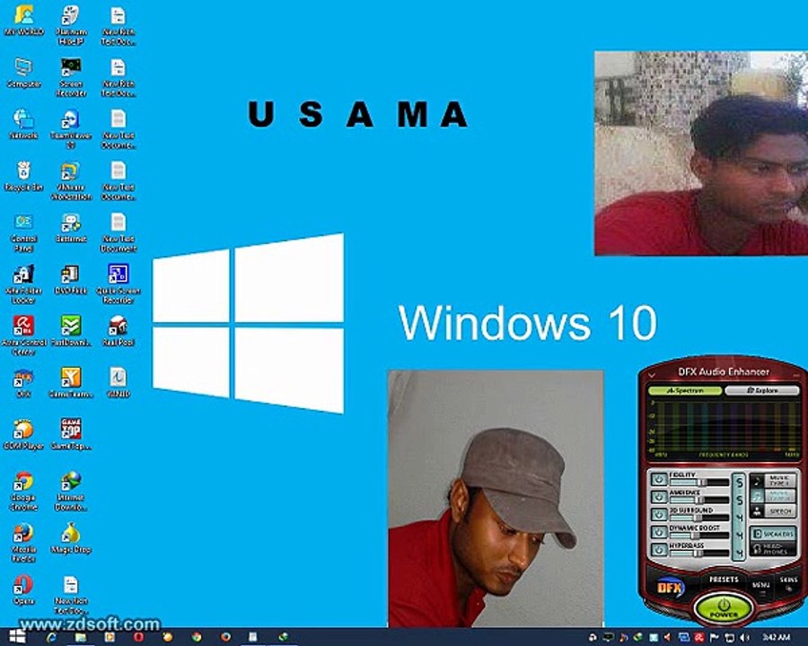The width and height of the screenshot is (808, 646).
Task: Click the green DFX Power button
Action: [x=724, y=608]
